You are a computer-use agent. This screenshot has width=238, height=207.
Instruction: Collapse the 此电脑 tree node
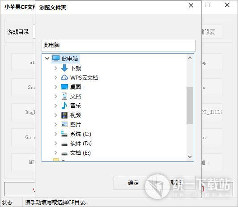click(x=47, y=59)
